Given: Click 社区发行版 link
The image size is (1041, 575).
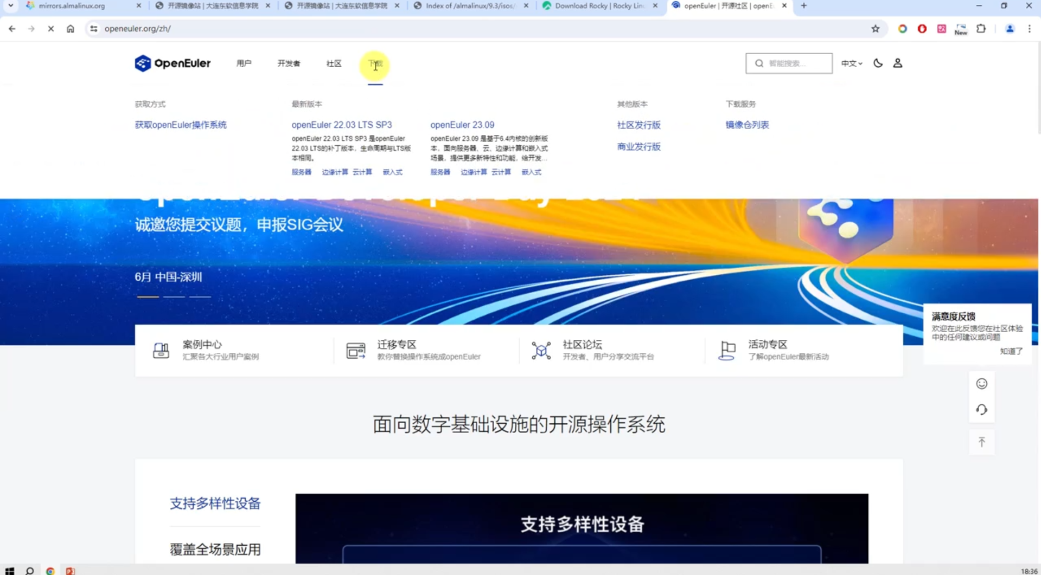Looking at the screenshot, I should pyautogui.click(x=638, y=125).
